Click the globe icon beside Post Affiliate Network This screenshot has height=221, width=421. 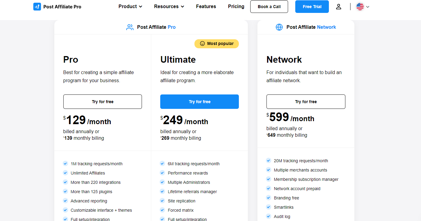[279, 27]
